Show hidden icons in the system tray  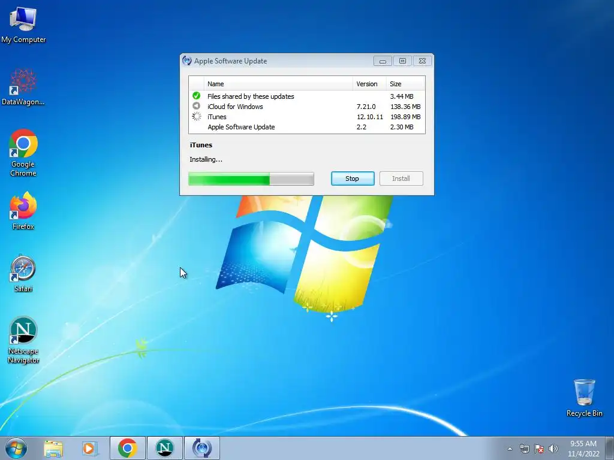(x=510, y=449)
